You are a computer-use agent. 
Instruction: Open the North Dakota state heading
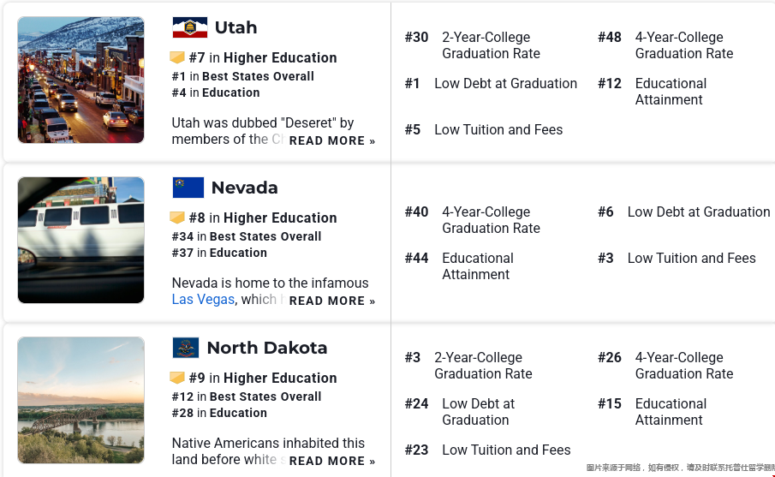266,348
